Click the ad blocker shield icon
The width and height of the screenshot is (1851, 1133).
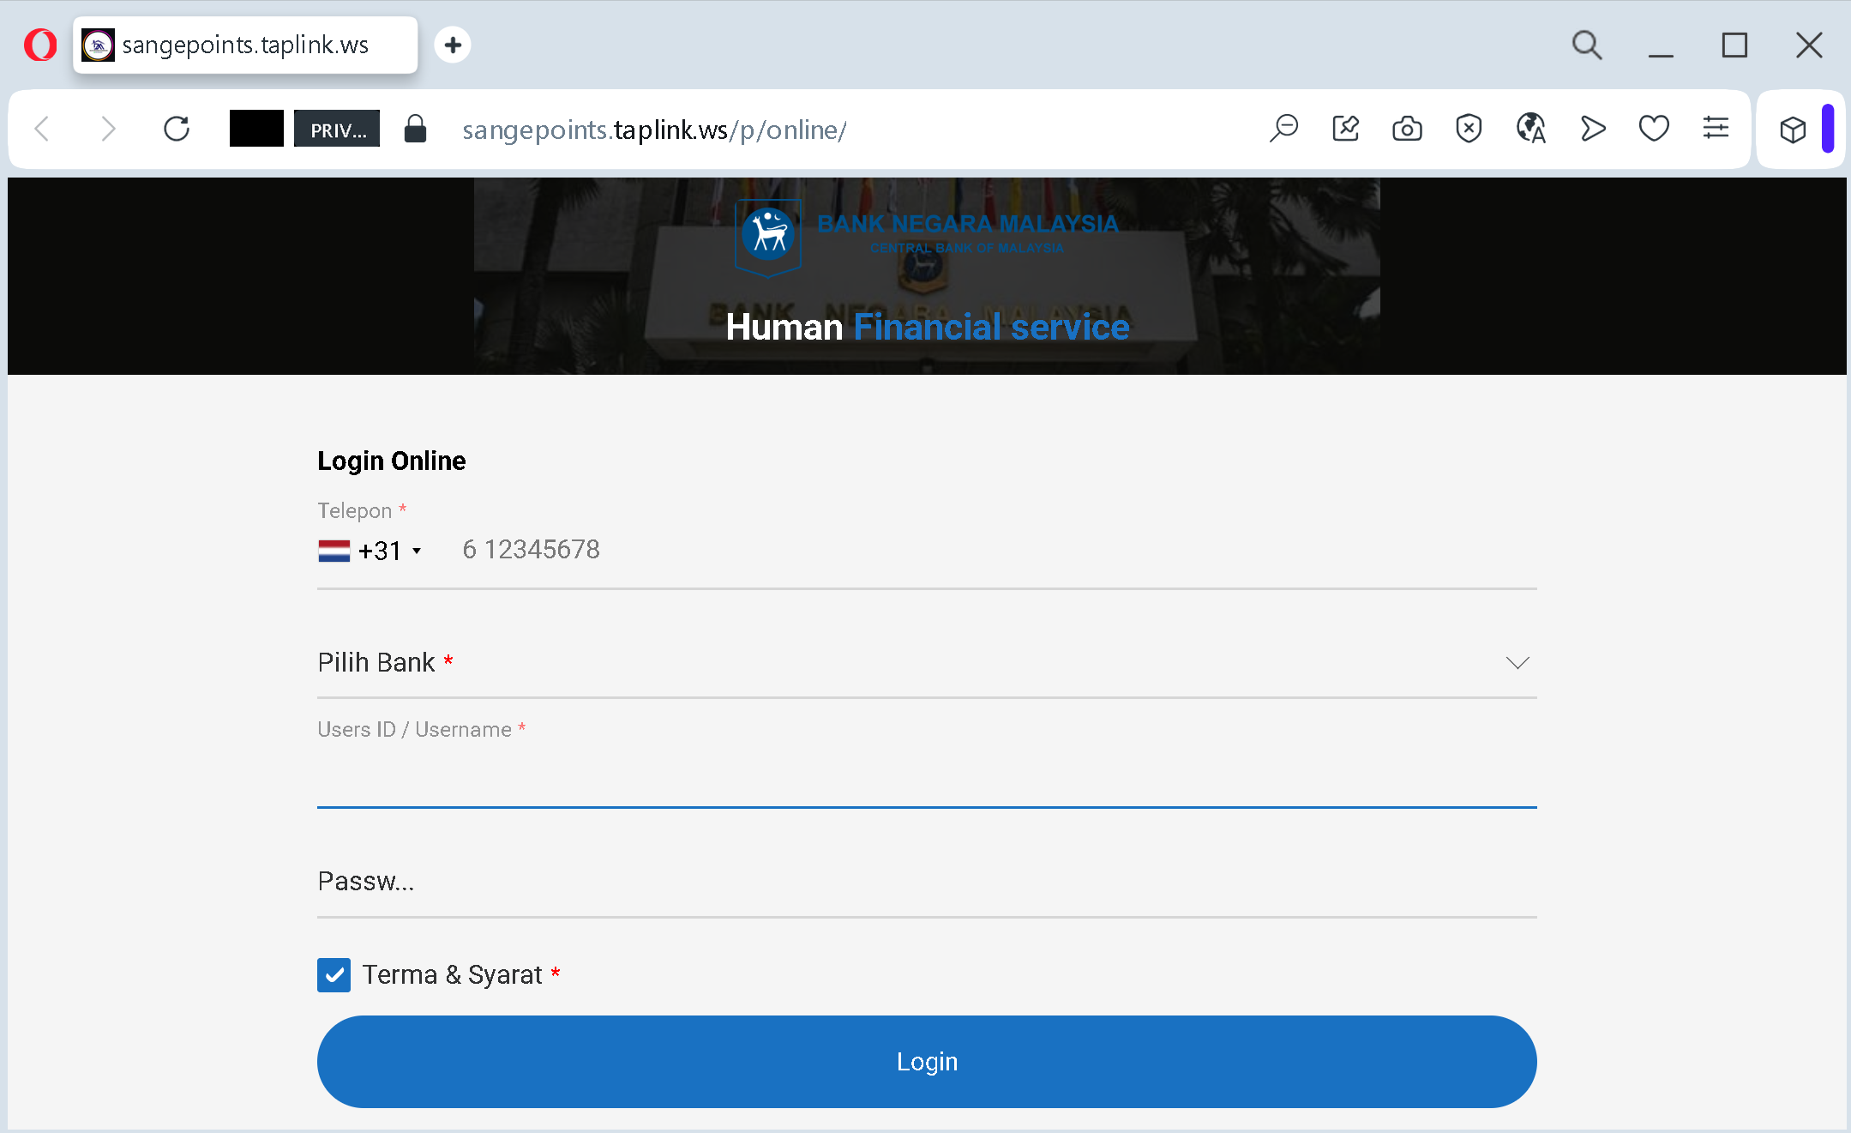(1469, 129)
